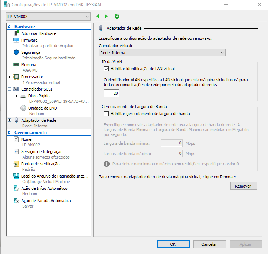
Task: Close the settings window
Action: click(259, 4)
